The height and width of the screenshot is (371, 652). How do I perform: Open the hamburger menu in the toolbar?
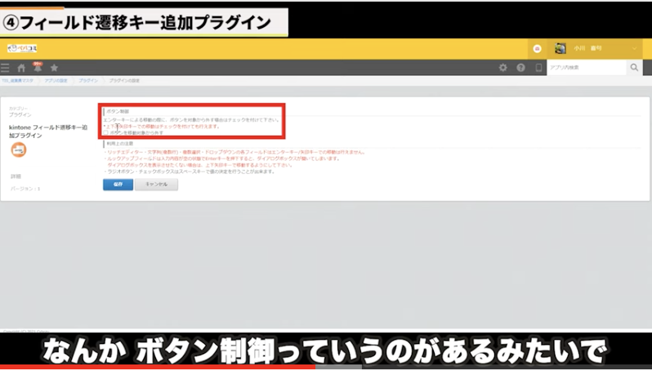(x=6, y=68)
